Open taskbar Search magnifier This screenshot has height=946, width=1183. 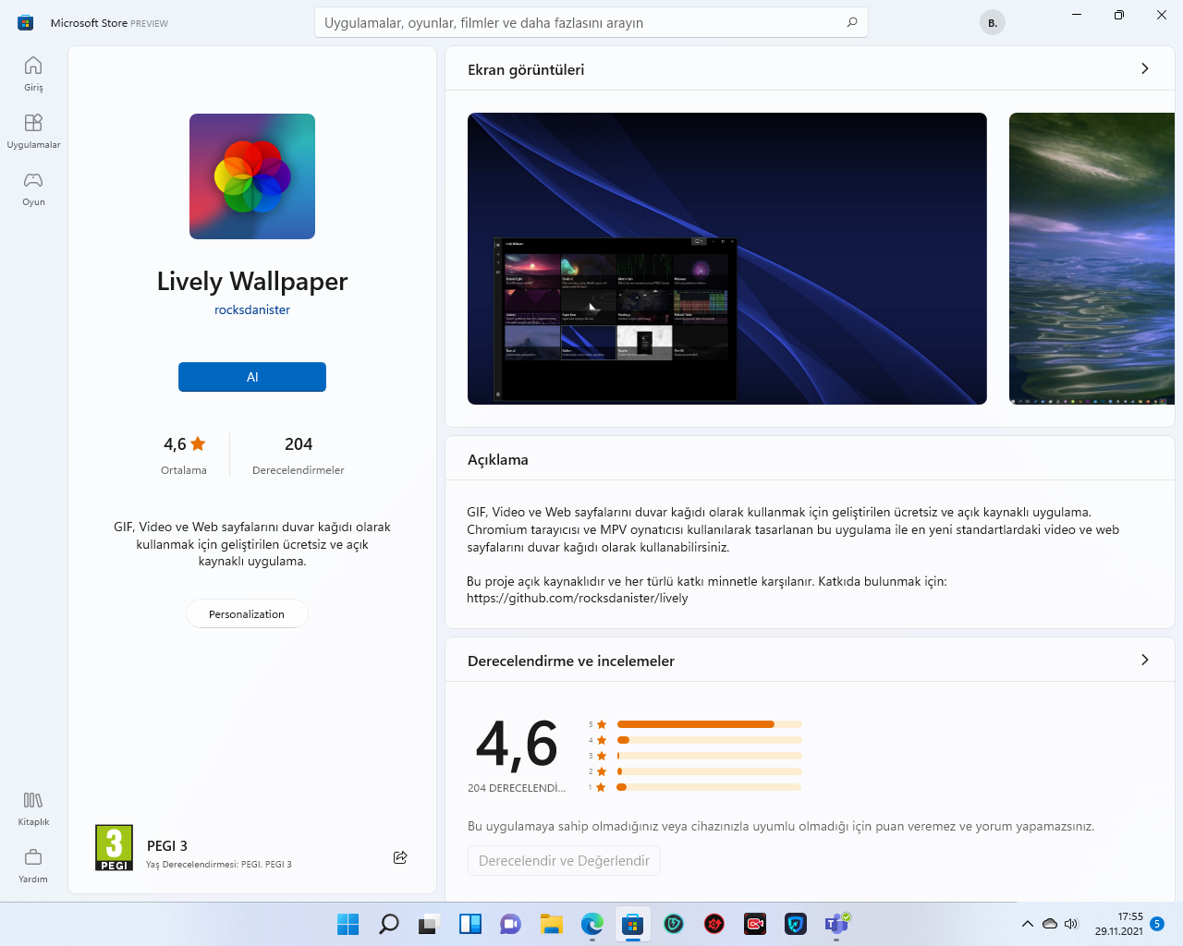click(x=389, y=924)
